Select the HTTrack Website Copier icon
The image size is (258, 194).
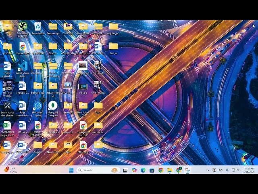coord(7,86)
